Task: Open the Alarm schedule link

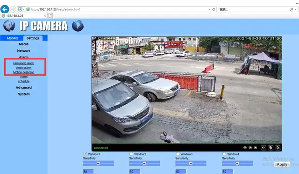Action: (x=24, y=79)
